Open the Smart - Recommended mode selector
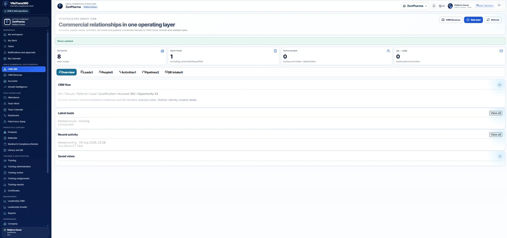 pyautogui.click(x=485, y=6)
